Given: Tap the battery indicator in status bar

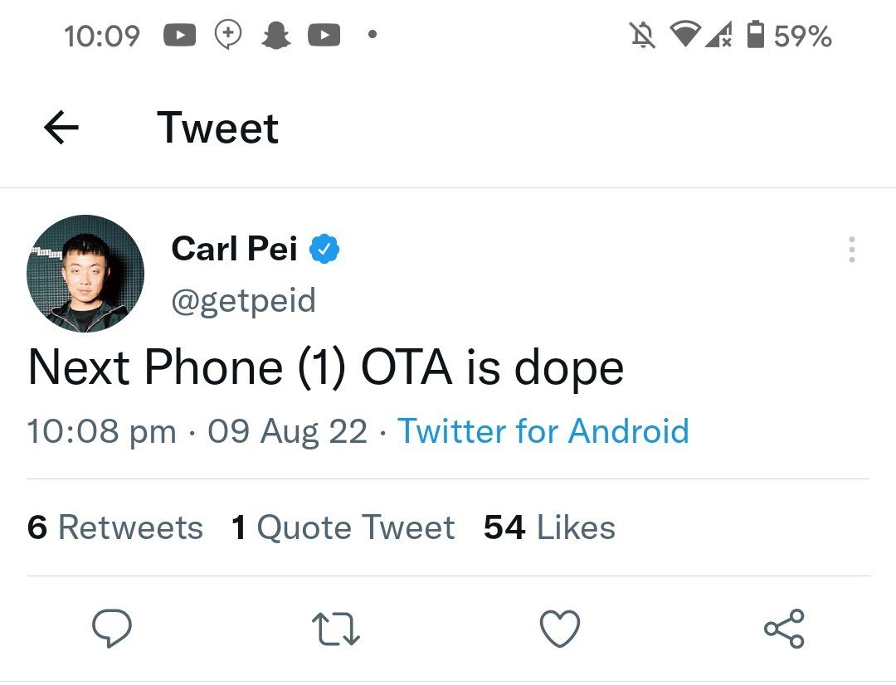Looking at the screenshot, I should tap(755, 36).
